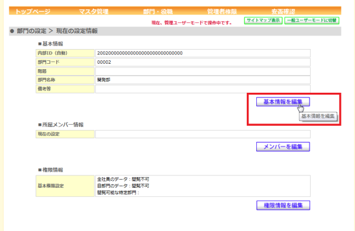Click the 権限情報 section heading
The width and height of the screenshot is (355, 231).
pyautogui.click(x=51, y=170)
